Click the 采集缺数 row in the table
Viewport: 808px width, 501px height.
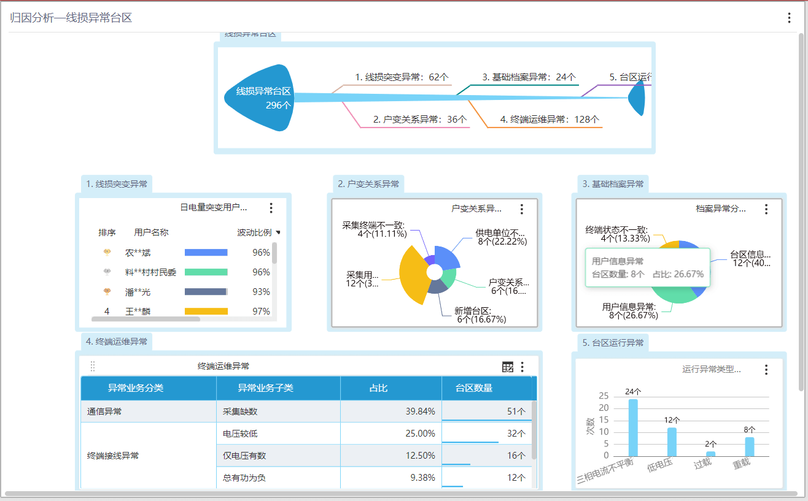tap(240, 411)
